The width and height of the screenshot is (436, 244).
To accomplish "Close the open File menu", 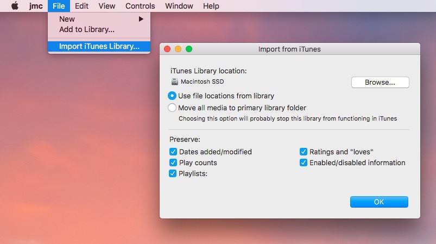I will pos(59,6).
